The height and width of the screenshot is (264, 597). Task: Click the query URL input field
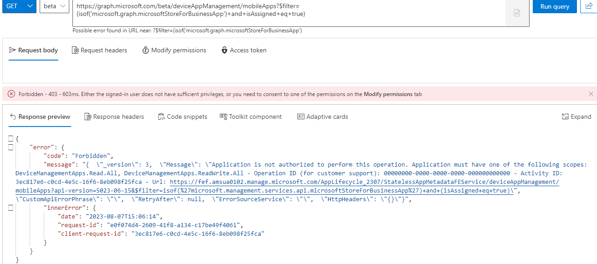tap(288, 13)
